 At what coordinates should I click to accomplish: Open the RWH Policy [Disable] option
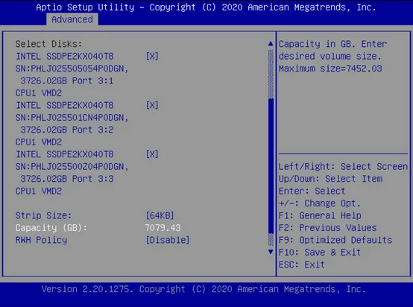[x=168, y=240]
